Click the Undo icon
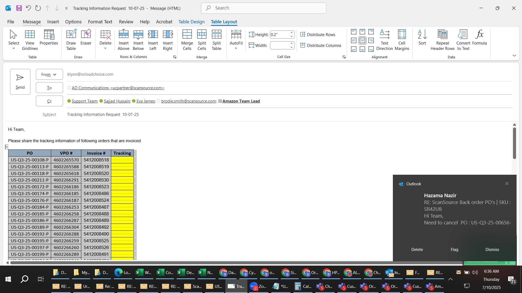The height and width of the screenshot is (293, 522). [x=28, y=8]
